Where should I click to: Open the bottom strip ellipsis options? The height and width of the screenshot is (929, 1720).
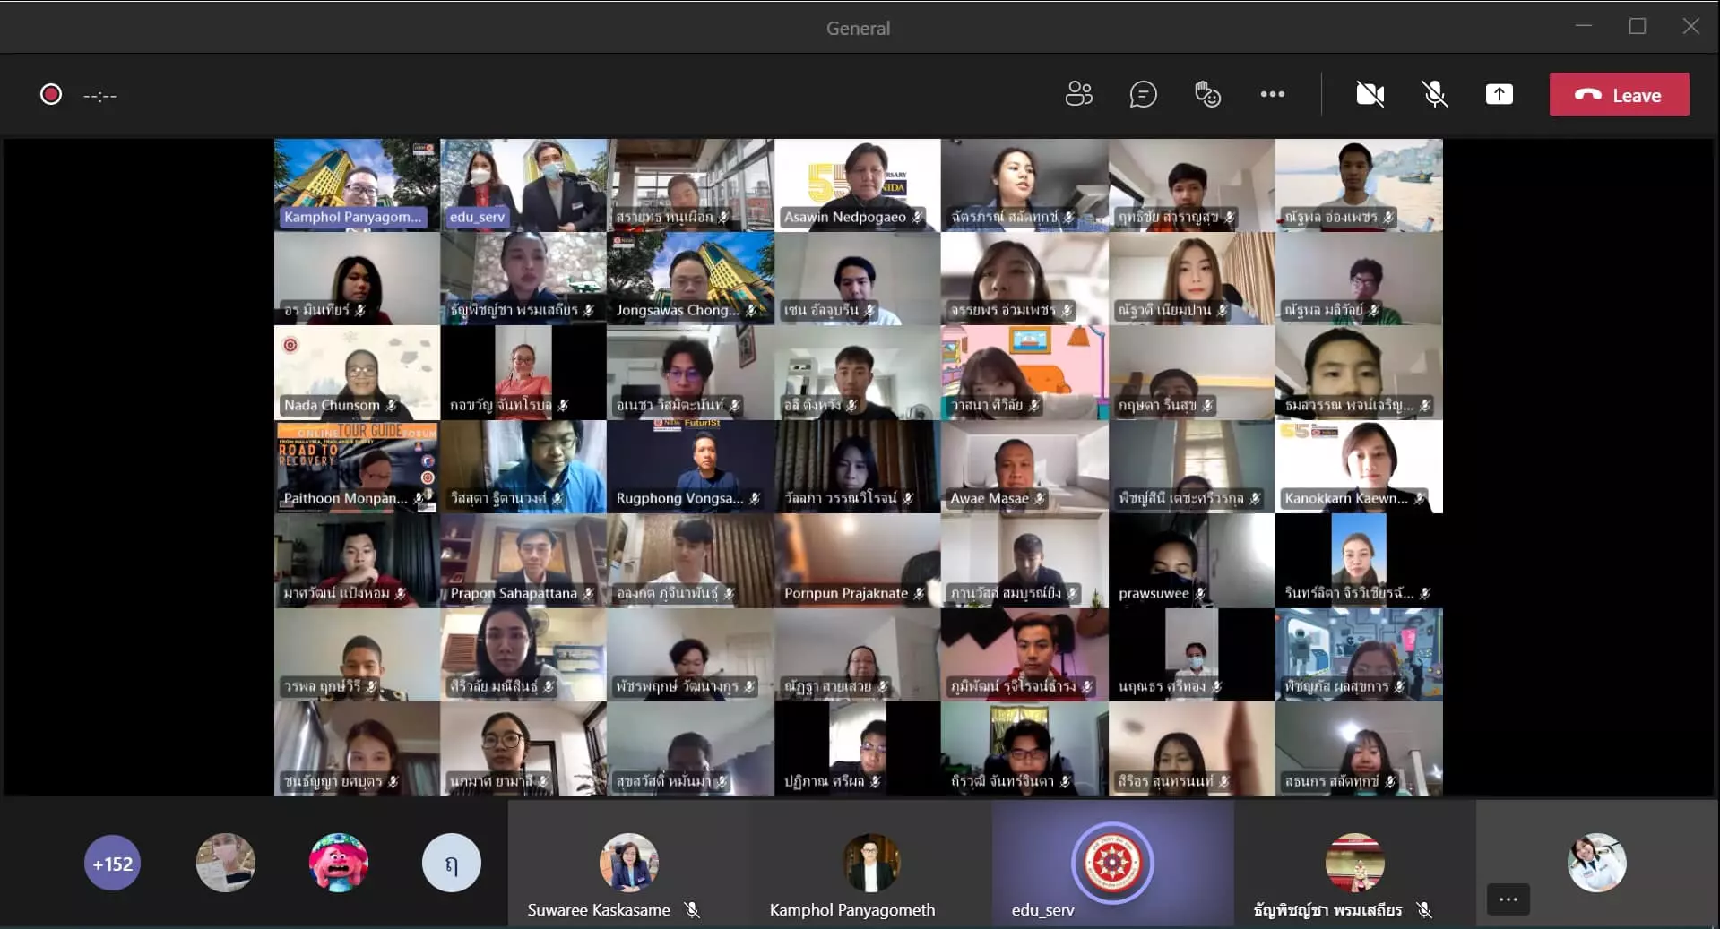tap(1508, 899)
